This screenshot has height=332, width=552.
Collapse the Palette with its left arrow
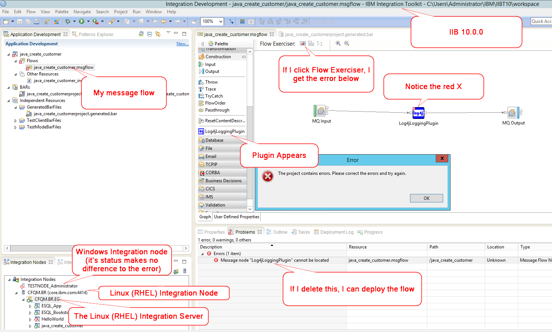pyautogui.click(x=202, y=44)
